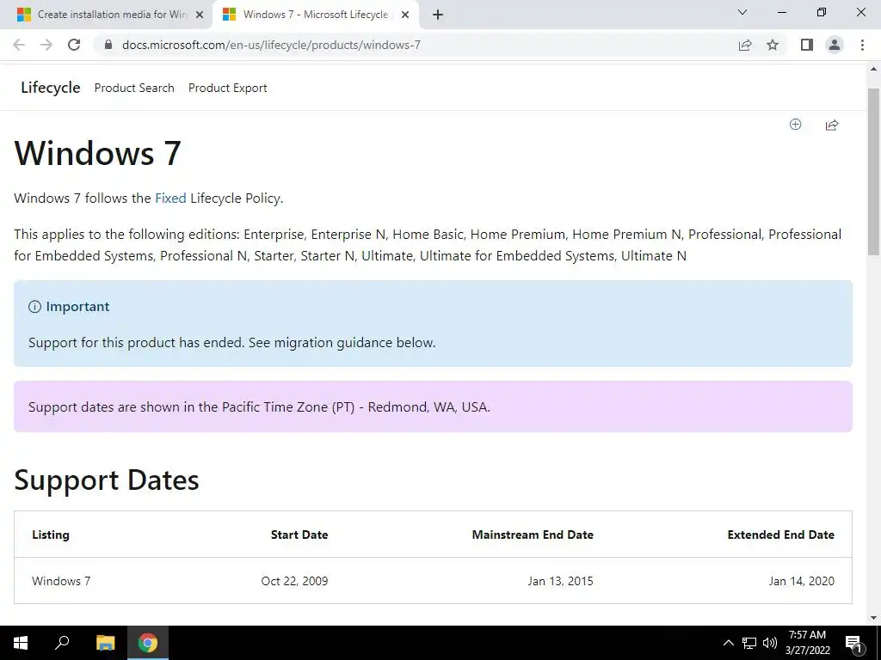Select the Windows 7 - Microsoft Lifecycle tab
The height and width of the screenshot is (660, 881).
coord(316,15)
